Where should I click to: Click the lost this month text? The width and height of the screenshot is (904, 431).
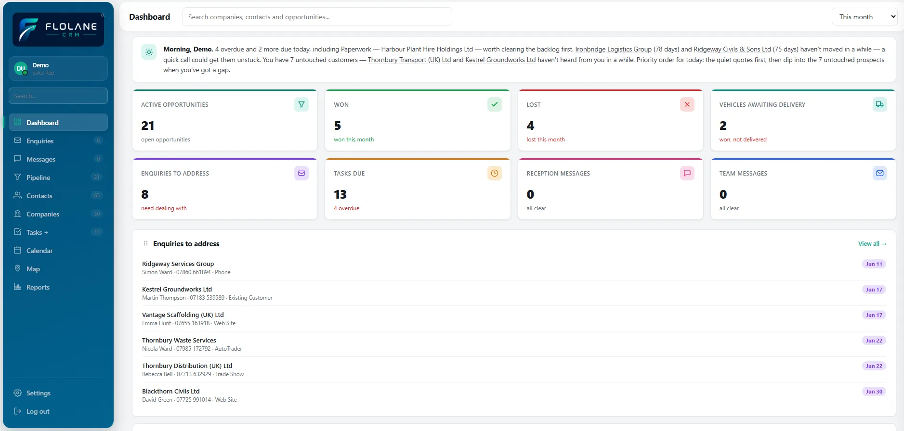546,139
